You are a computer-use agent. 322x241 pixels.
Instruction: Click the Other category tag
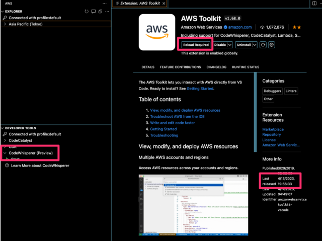click(268, 99)
